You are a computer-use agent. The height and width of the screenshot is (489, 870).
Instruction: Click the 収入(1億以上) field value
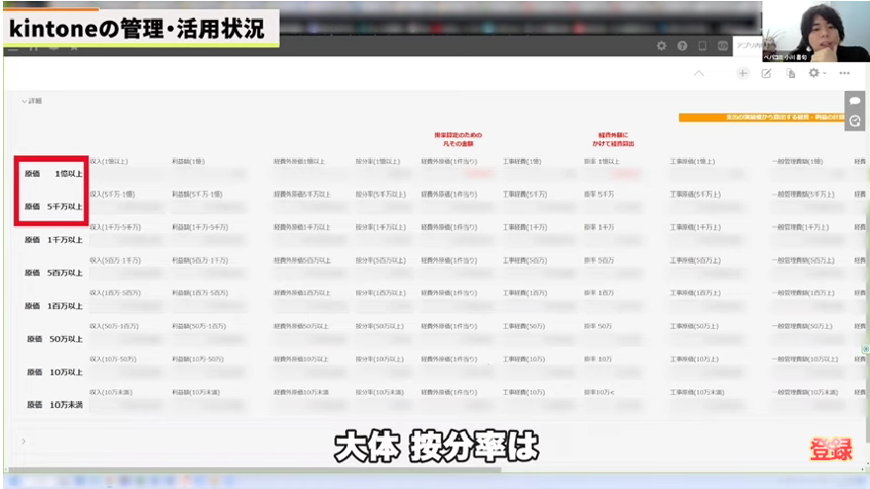[x=124, y=174]
